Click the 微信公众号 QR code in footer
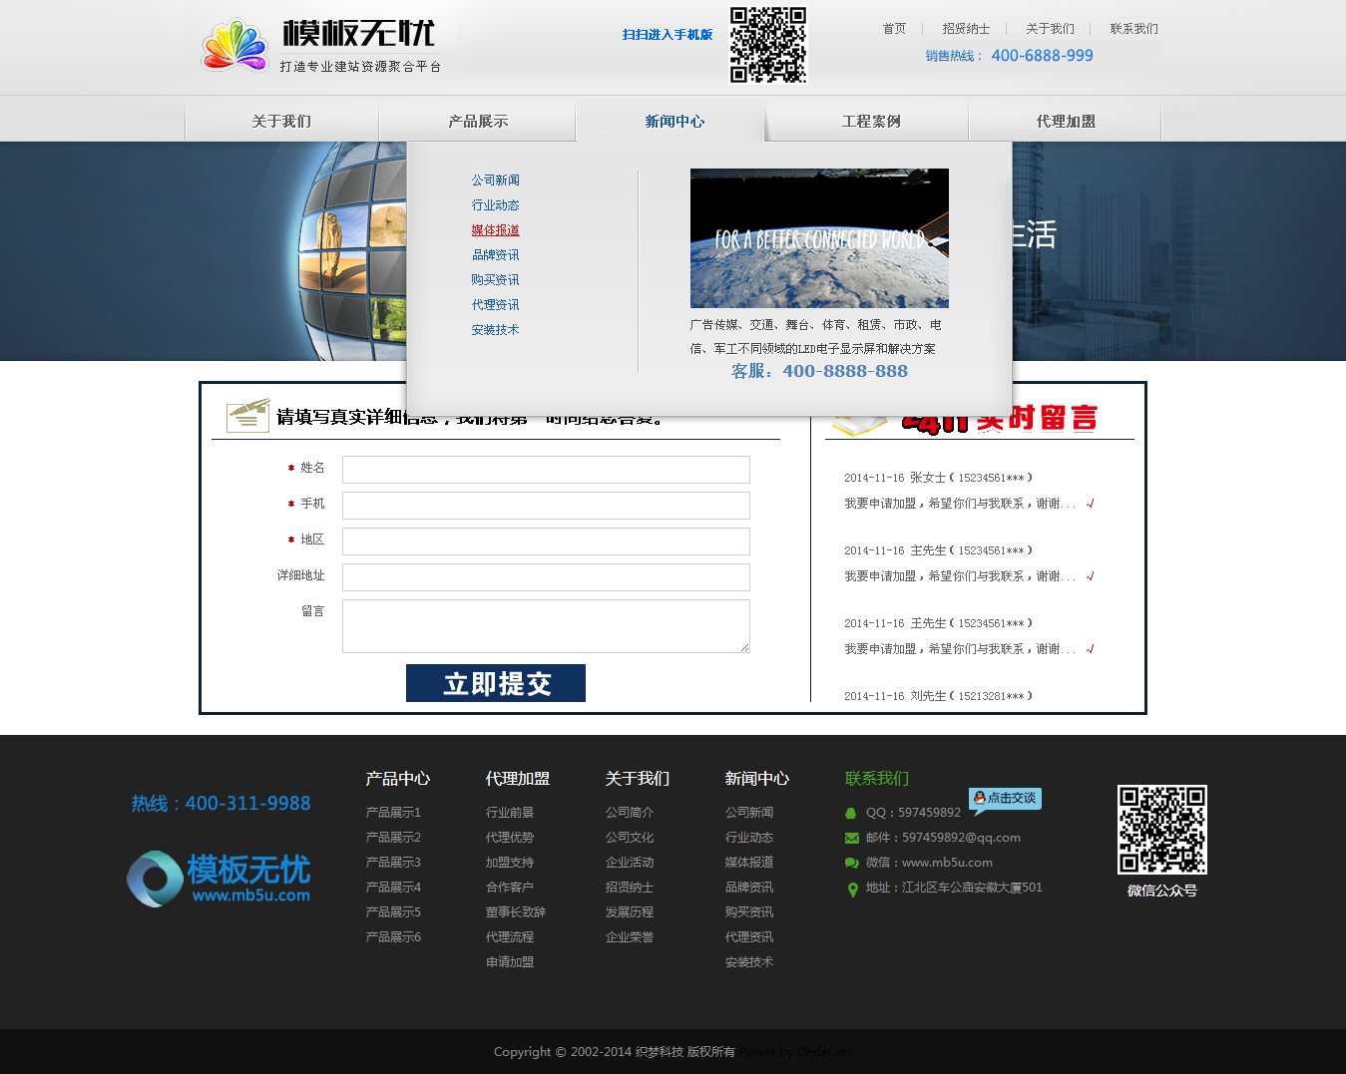1346x1074 pixels. tap(1161, 830)
